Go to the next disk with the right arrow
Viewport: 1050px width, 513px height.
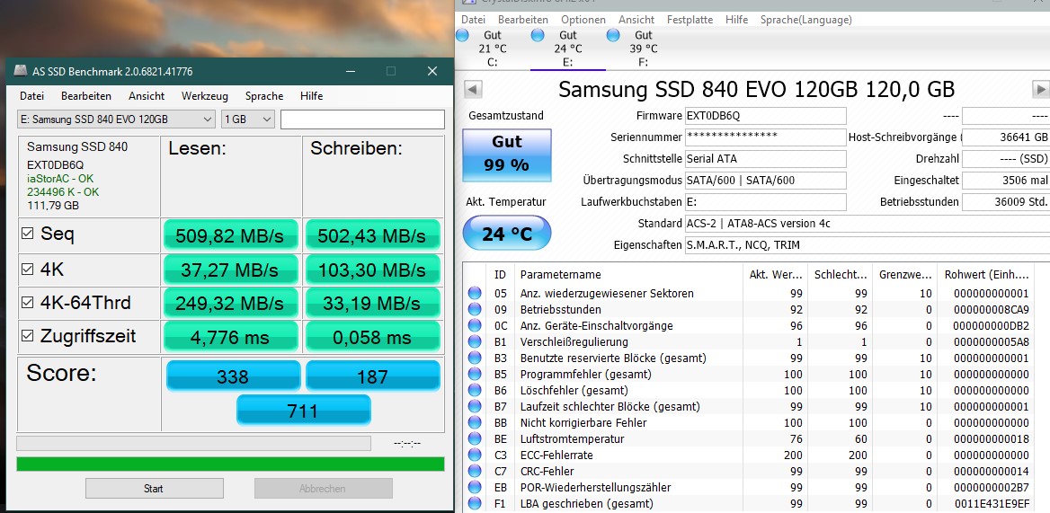tap(1041, 89)
